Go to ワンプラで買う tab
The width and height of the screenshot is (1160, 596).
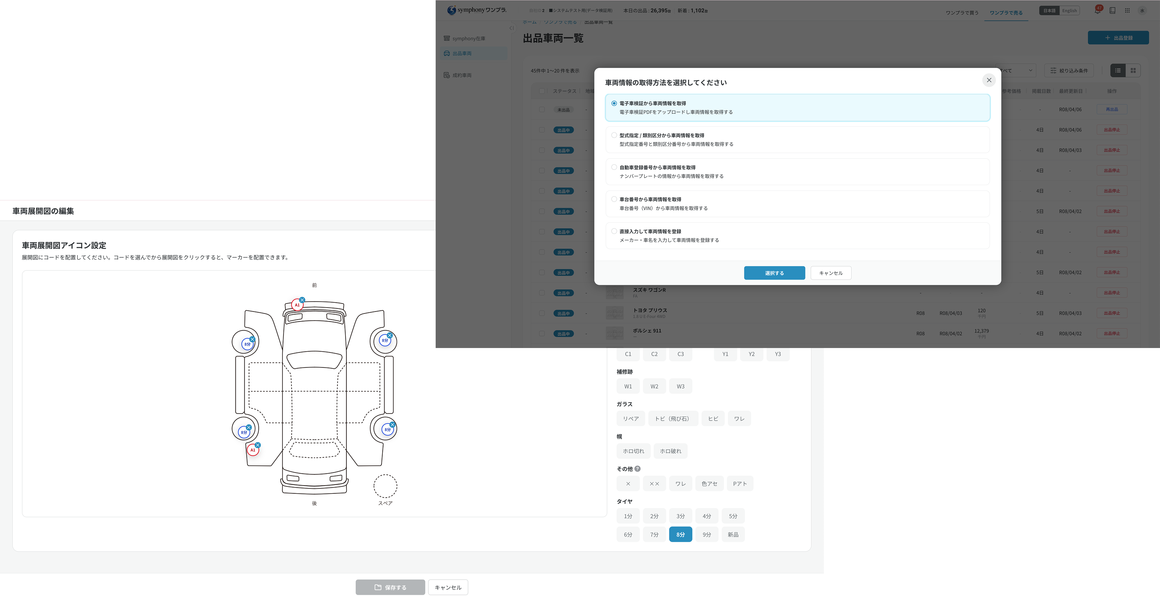[962, 13]
